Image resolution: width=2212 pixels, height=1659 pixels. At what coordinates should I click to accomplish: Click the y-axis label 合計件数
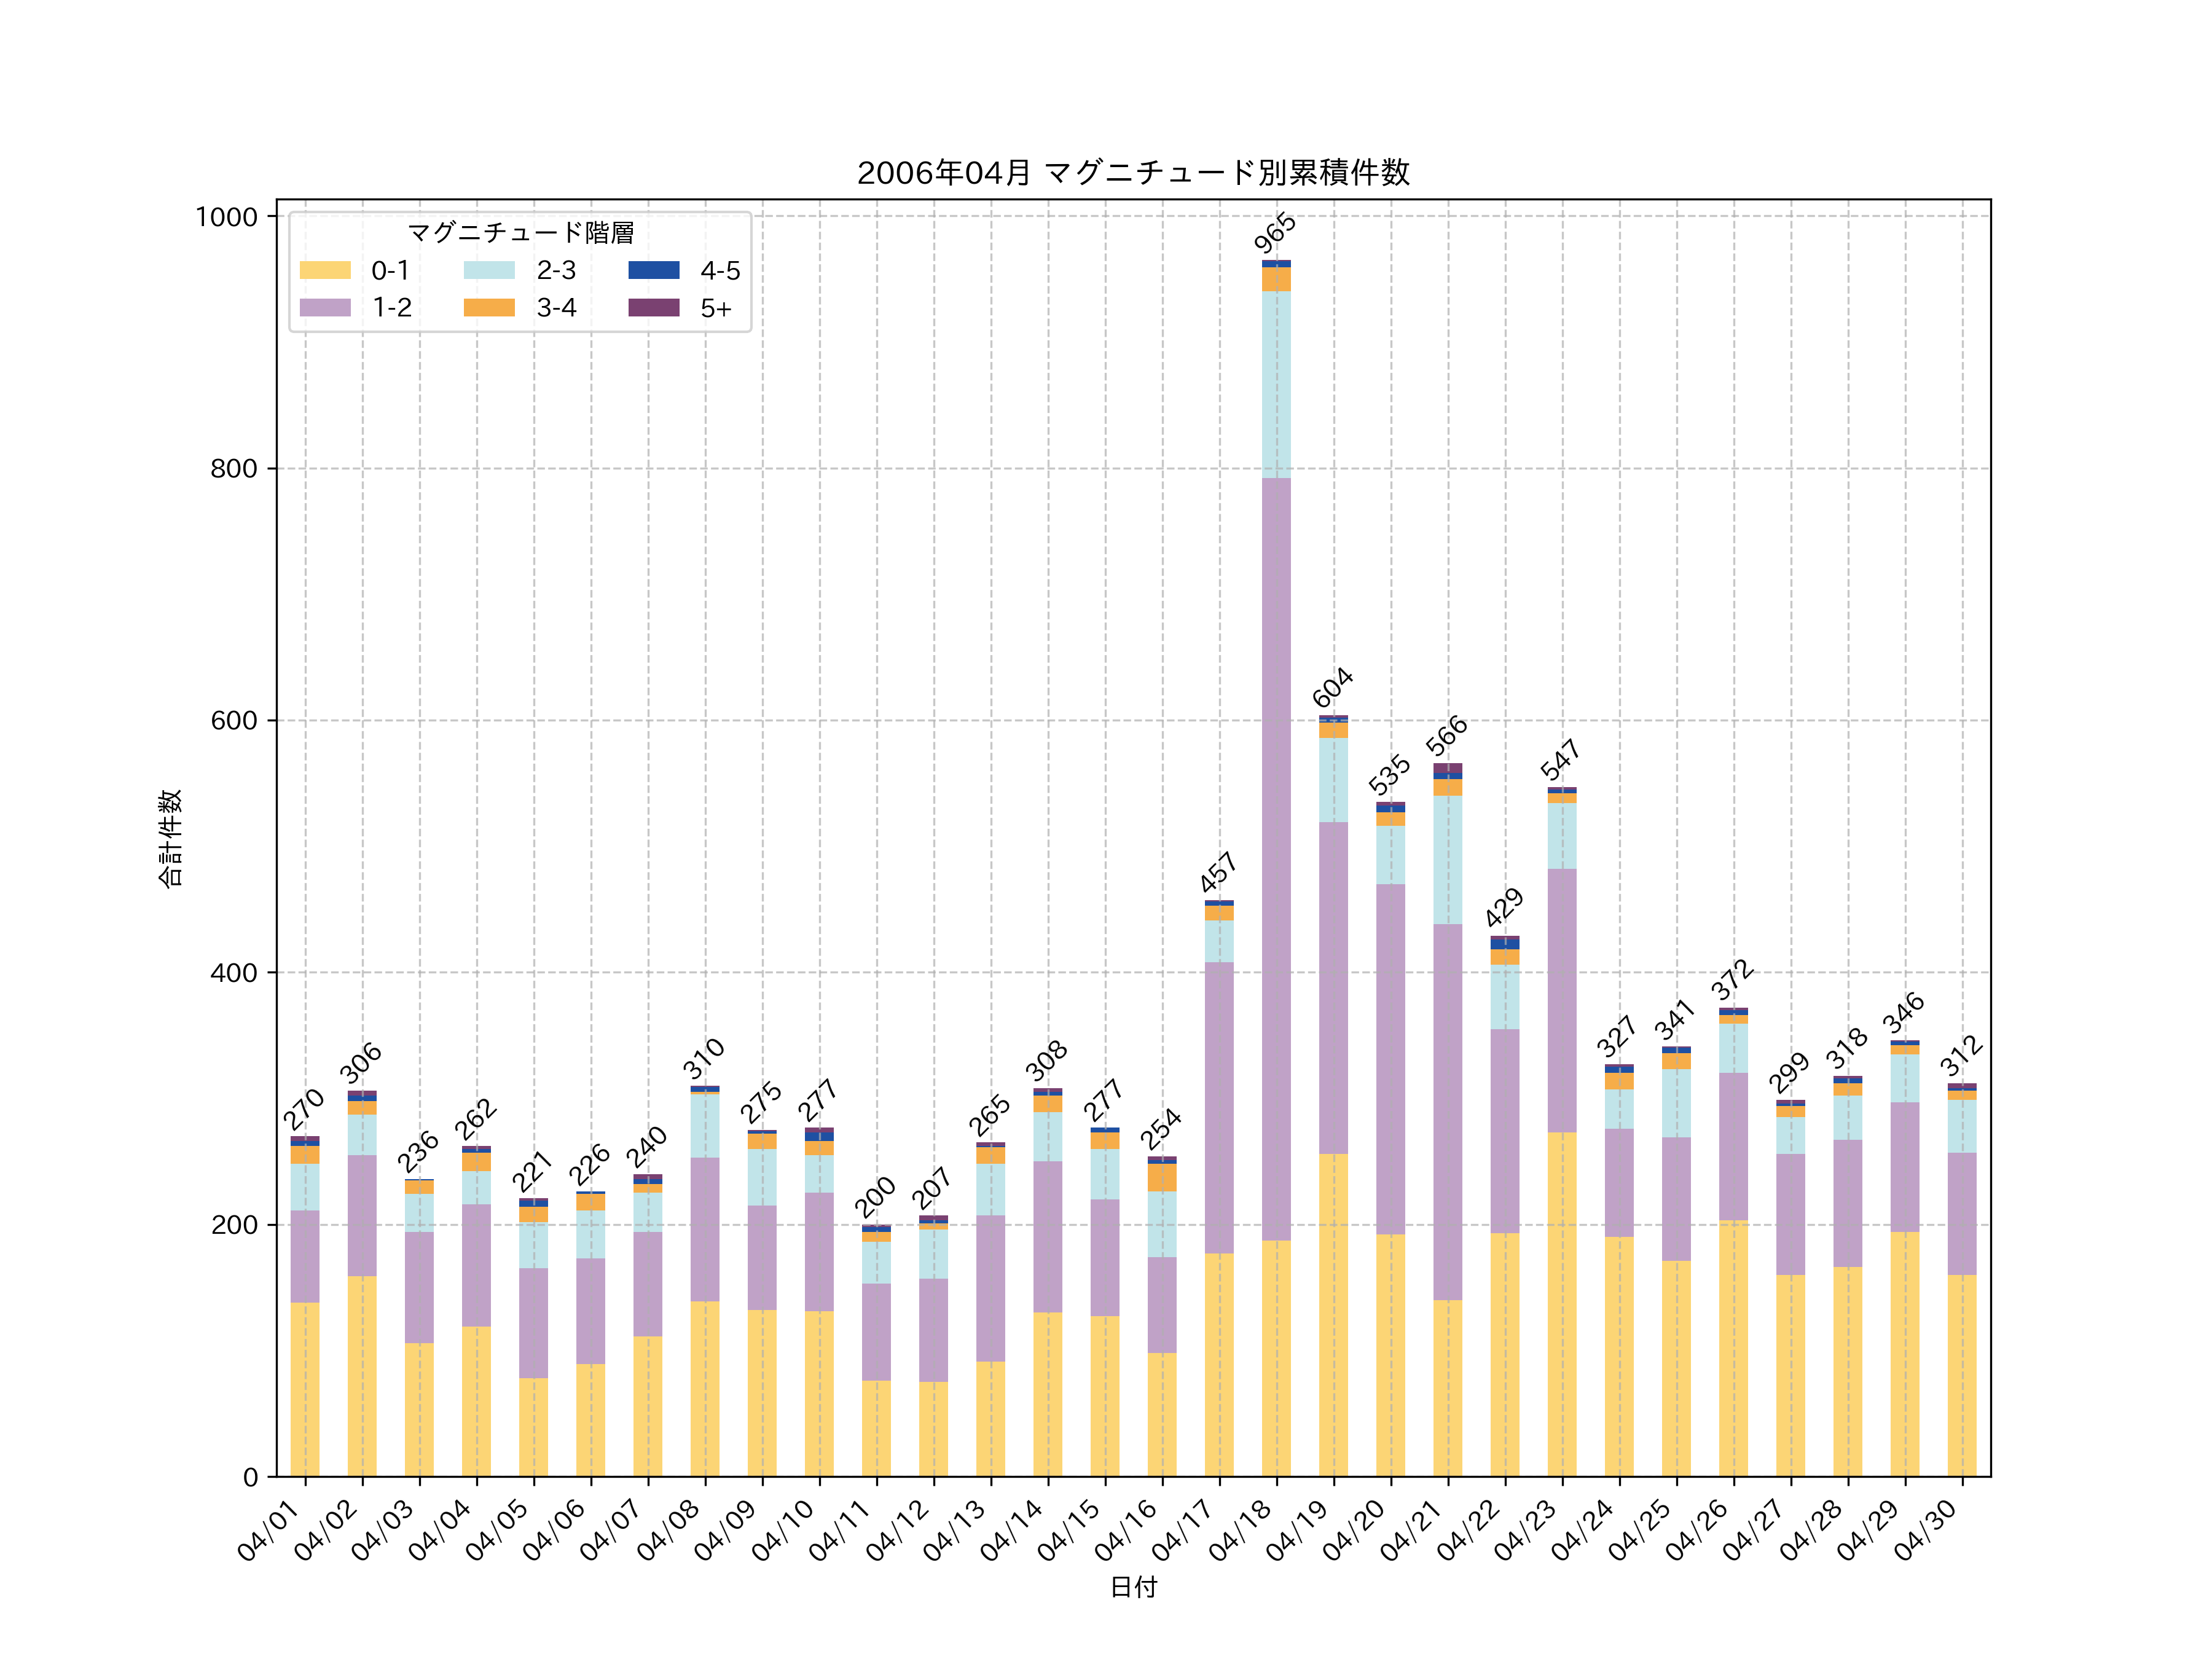point(170,838)
